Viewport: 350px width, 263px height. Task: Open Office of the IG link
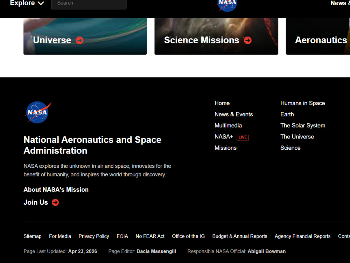click(188, 236)
